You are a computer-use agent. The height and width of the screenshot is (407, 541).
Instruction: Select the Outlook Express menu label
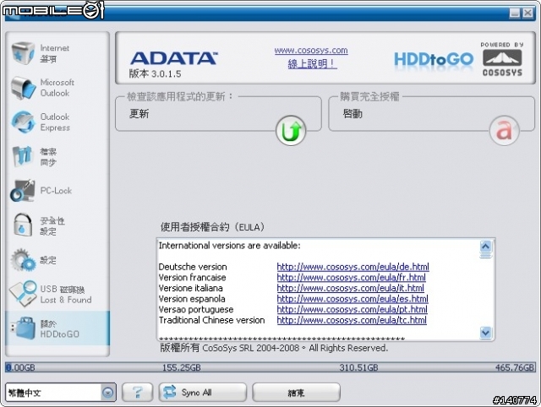55,122
